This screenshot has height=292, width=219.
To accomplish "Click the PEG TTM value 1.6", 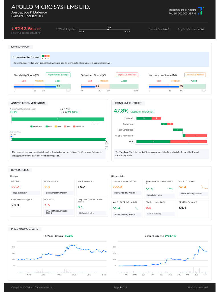I will [x=47, y=205].
